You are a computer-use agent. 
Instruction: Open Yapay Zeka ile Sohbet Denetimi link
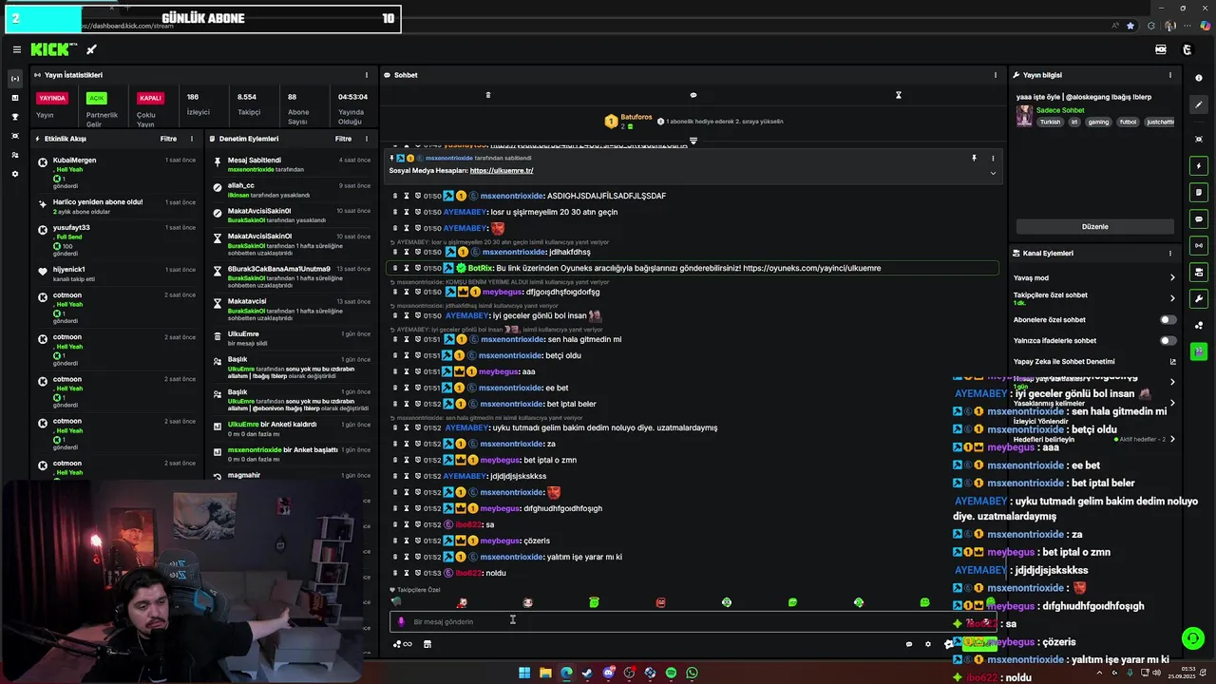pos(1093,362)
